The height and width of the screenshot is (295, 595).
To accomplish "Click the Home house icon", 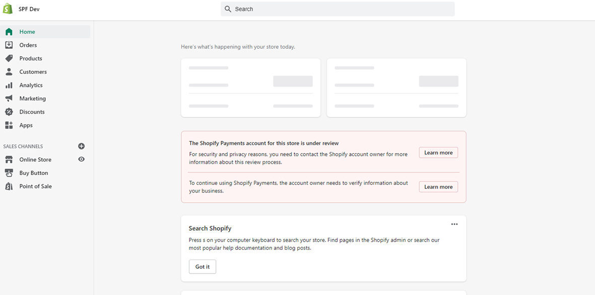I will (x=9, y=32).
